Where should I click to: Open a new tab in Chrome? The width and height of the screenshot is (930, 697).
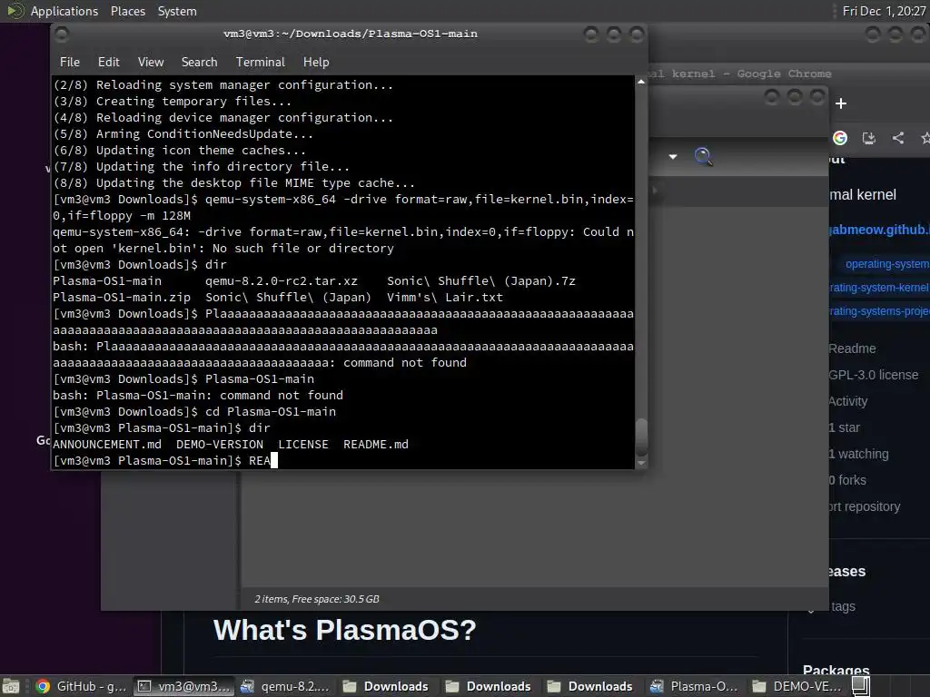(x=841, y=103)
